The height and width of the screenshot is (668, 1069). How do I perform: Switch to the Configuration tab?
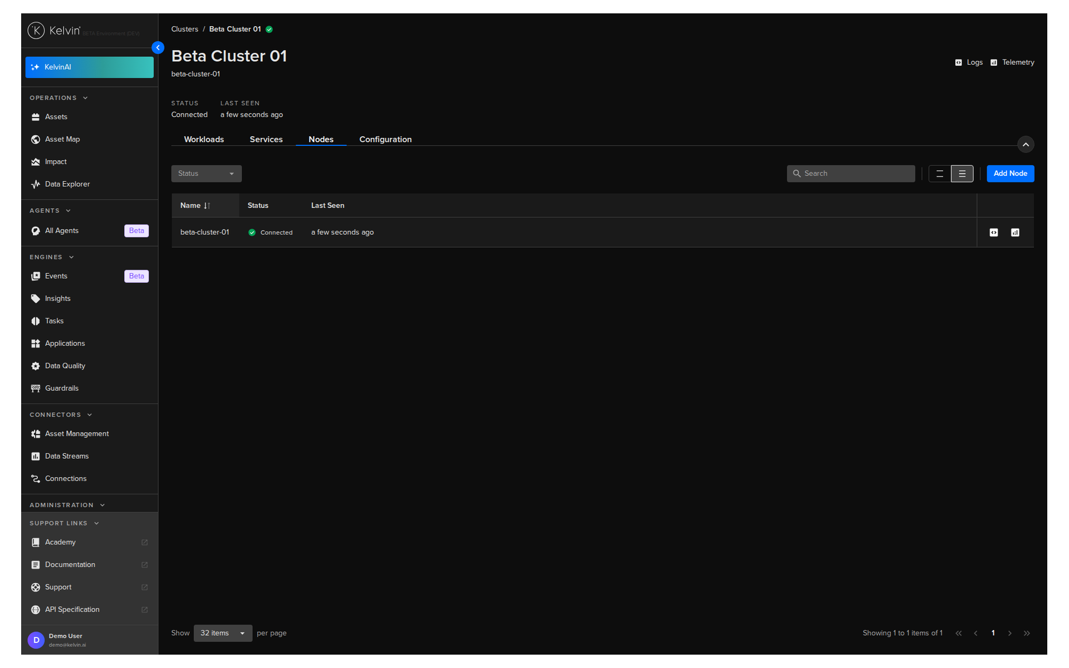(385, 139)
